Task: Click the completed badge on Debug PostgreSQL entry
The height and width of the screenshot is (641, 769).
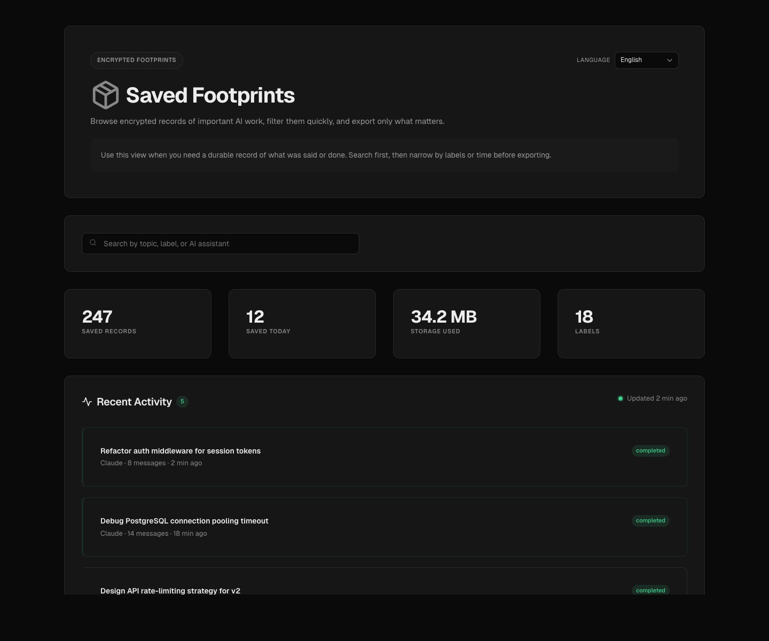Action: 650,520
